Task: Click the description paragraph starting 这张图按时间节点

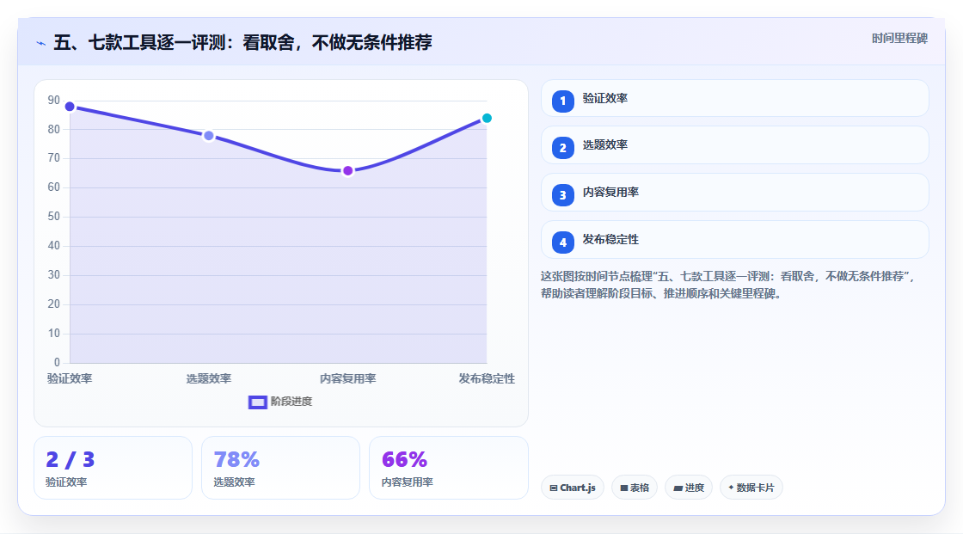Action: (729, 285)
